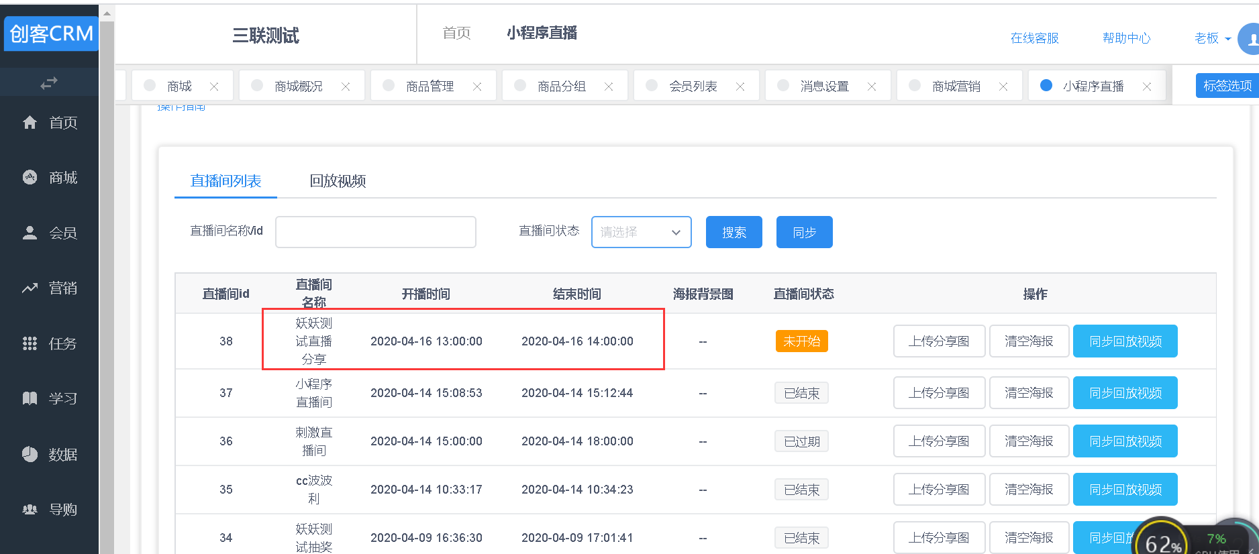This screenshot has width=1259, height=554.
Task: Click 上传分享图 for room 35
Action: coord(940,490)
